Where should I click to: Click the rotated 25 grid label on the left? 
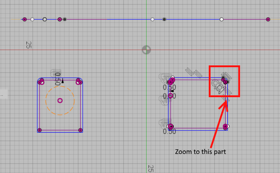tap(29, 45)
